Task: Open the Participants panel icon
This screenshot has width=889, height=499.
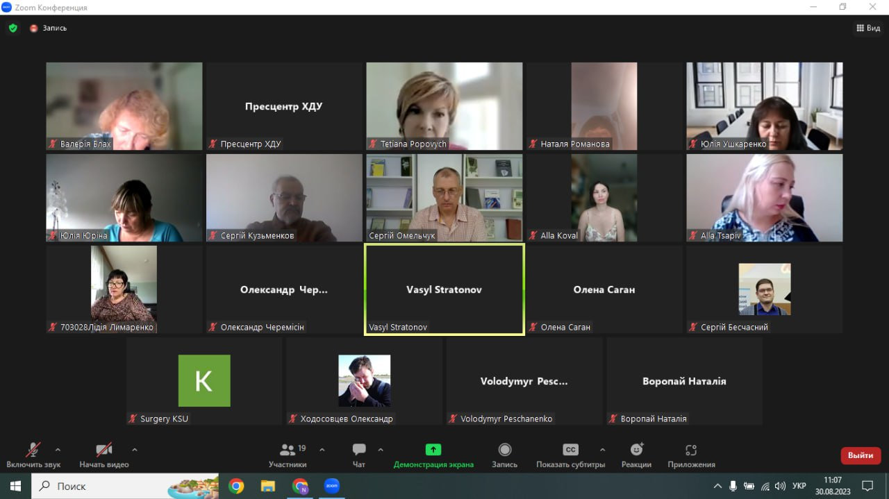Action: point(287,450)
